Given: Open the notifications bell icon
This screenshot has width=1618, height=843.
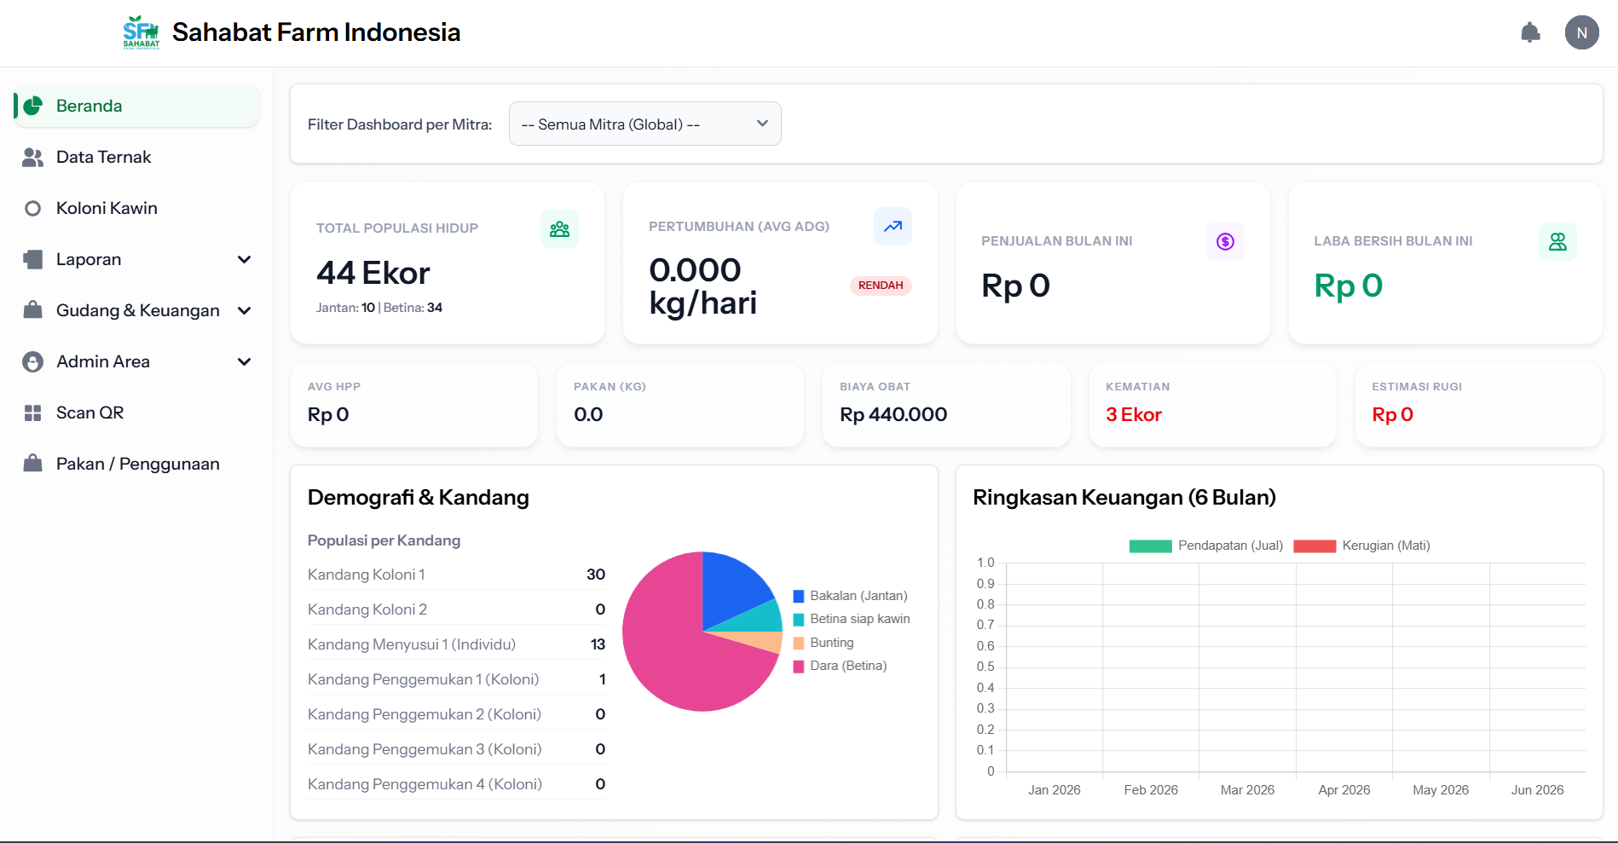Looking at the screenshot, I should pos(1530,33).
